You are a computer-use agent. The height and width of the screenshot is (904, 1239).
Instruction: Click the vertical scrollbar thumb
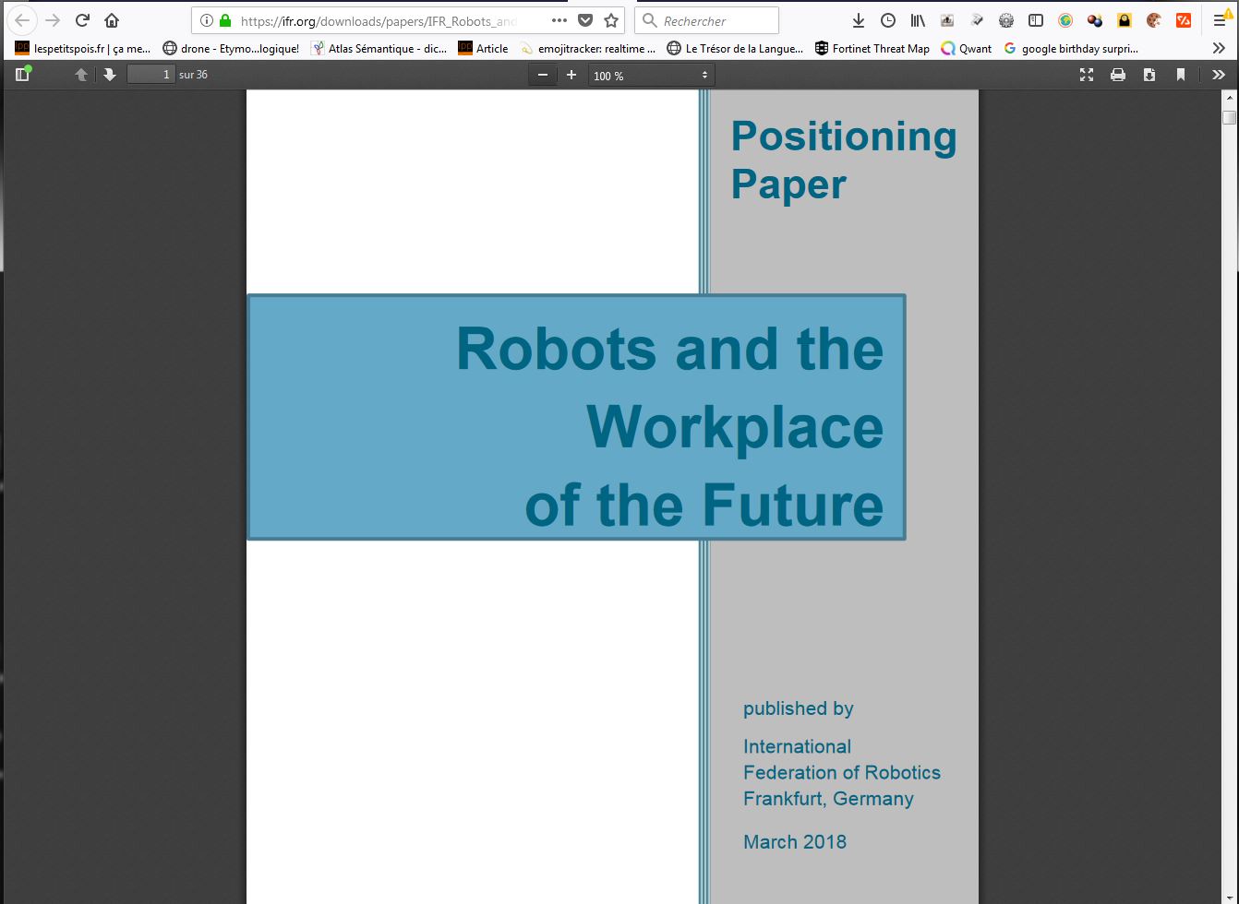coord(1229,117)
